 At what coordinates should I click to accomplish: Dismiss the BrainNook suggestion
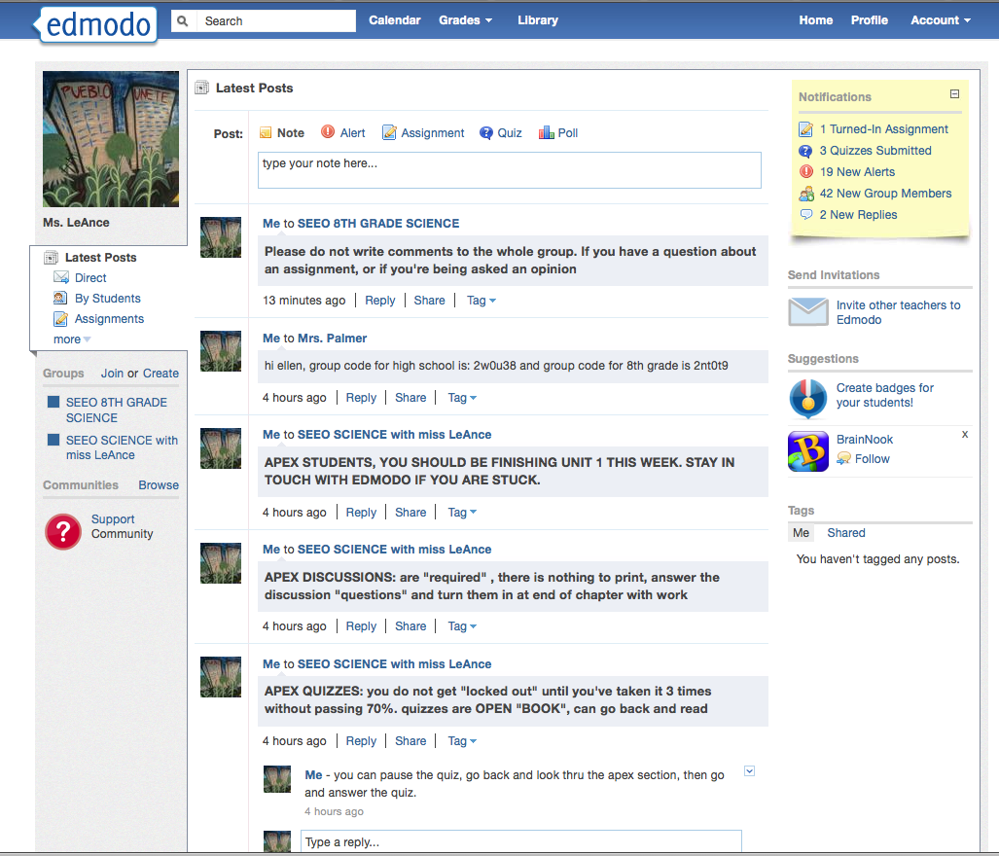964,435
